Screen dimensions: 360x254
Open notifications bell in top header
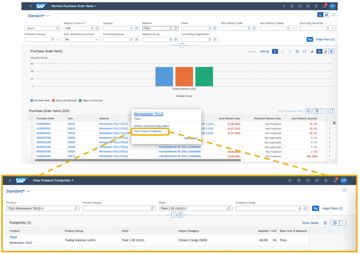[x=324, y=6]
